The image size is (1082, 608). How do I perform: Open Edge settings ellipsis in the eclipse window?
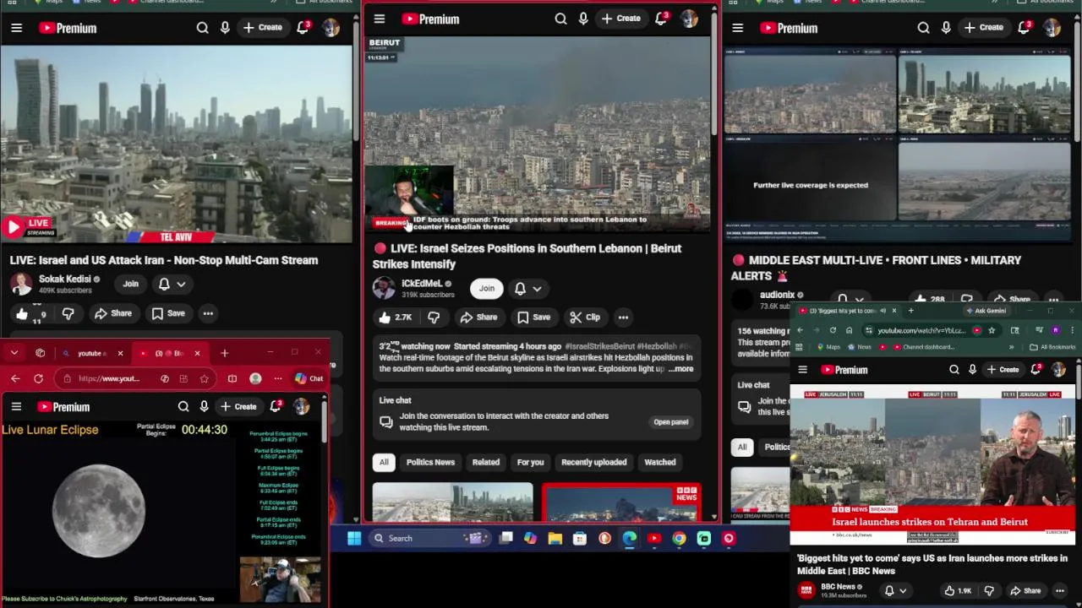coord(277,378)
